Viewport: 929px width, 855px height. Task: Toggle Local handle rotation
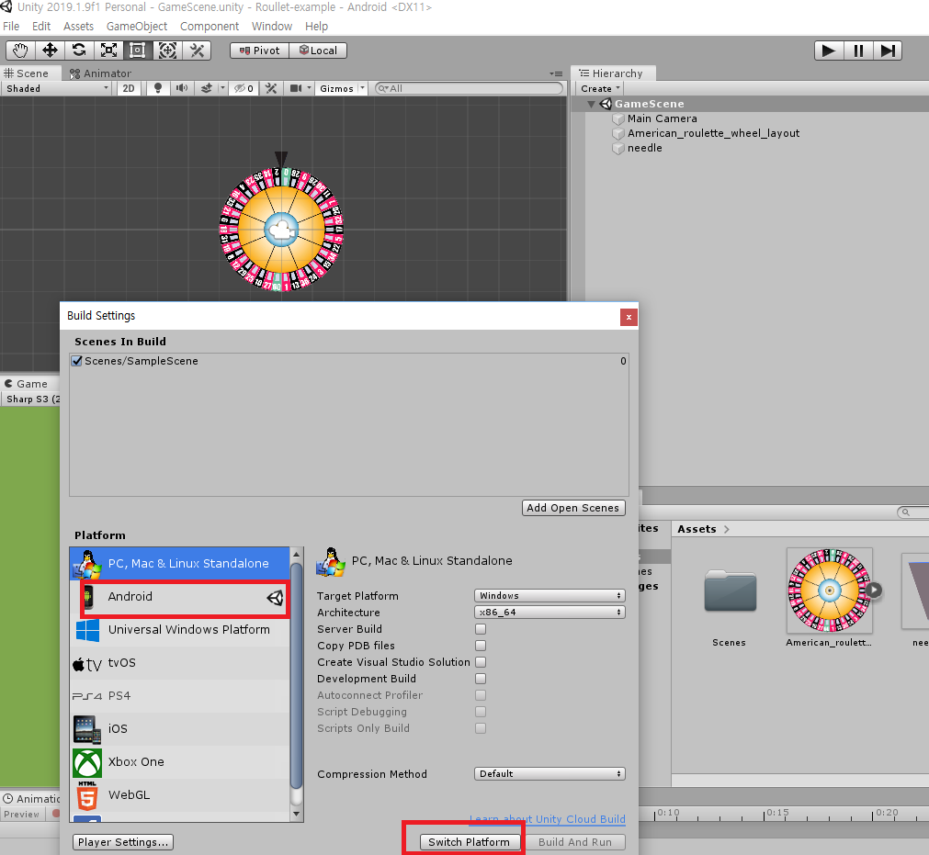318,51
